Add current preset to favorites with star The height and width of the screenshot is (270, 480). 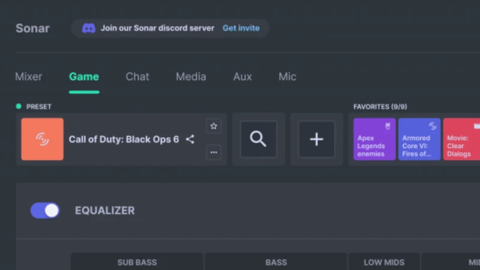coord(214,126)
